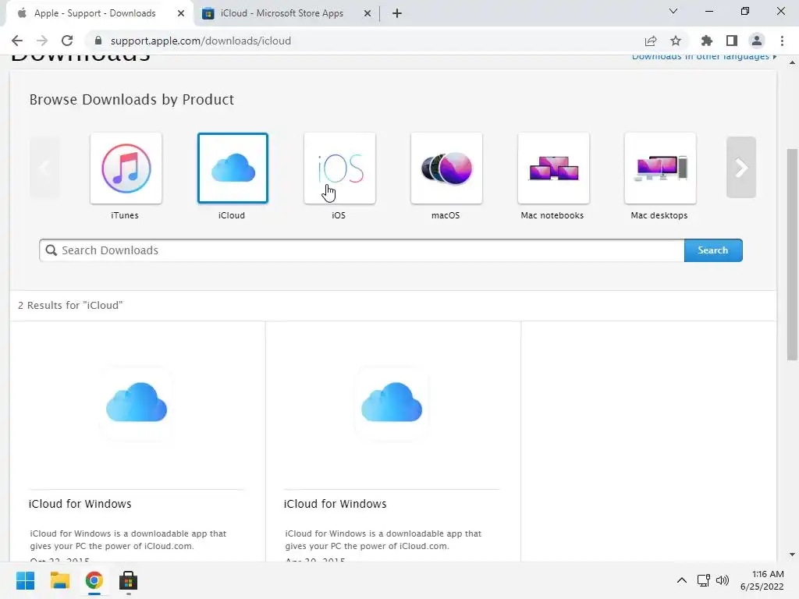Click the Chrome taskbar icon
Viewport: 799px width, 599px height.
[94, 580]
